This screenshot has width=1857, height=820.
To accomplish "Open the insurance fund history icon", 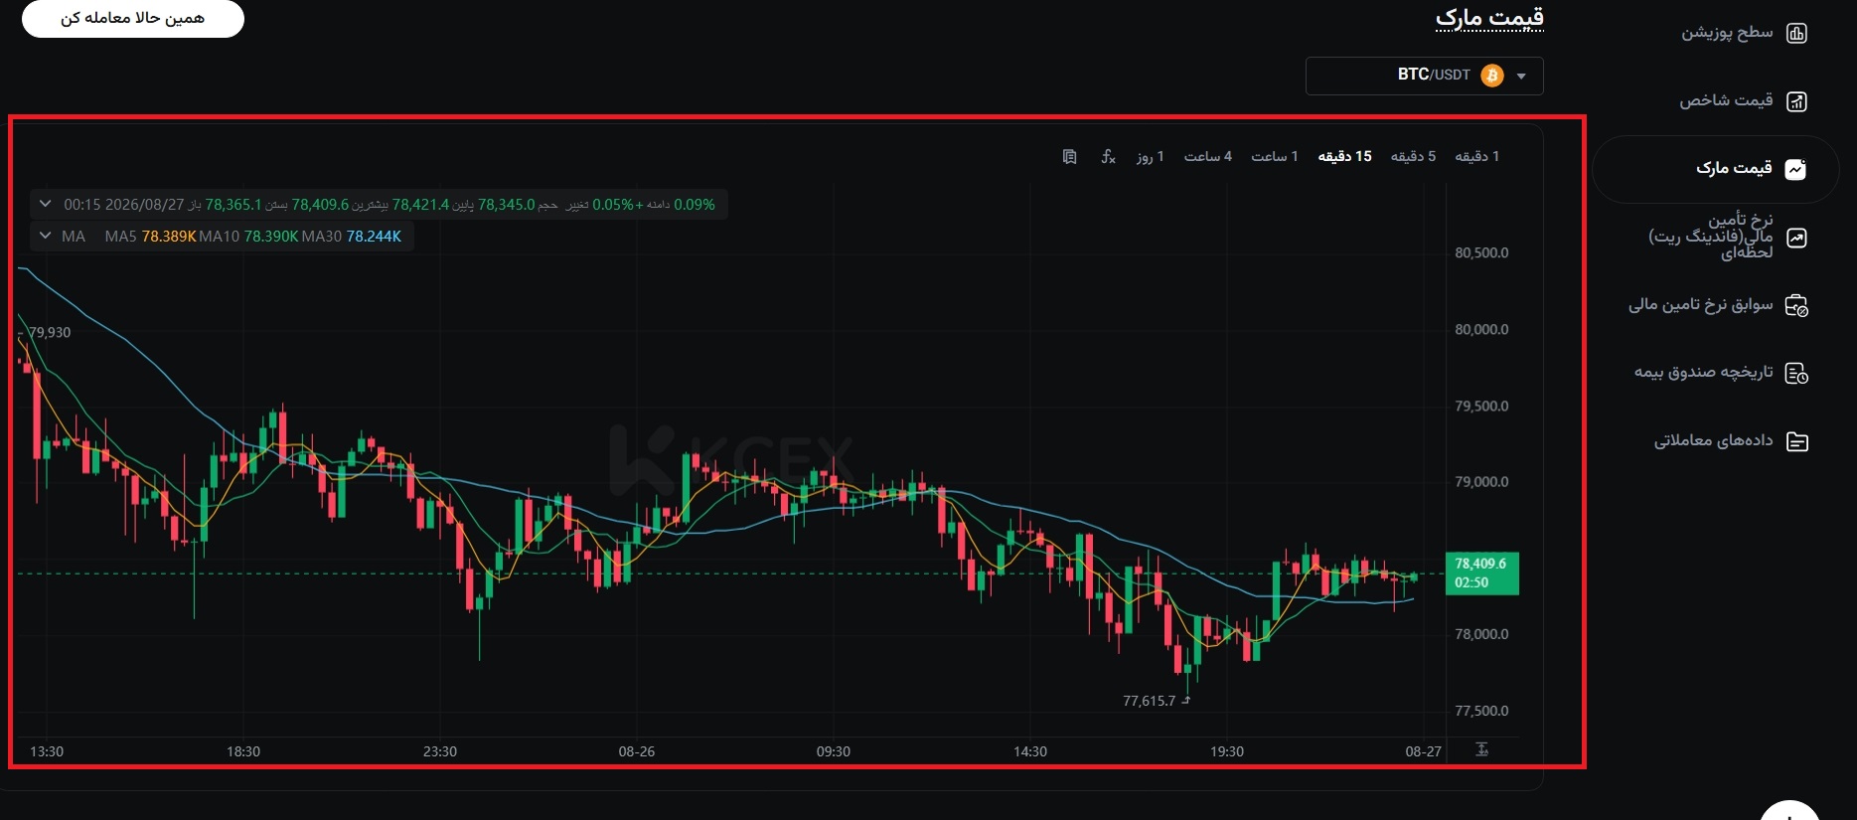I will [1796, 373].
